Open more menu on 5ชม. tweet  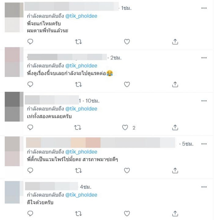(x=204, y=144)
